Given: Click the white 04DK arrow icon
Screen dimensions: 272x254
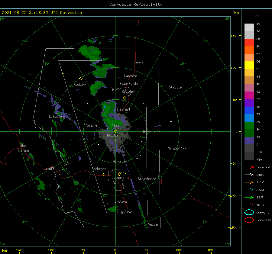Looking at the screenshot, I should click(x=249, y=175).
